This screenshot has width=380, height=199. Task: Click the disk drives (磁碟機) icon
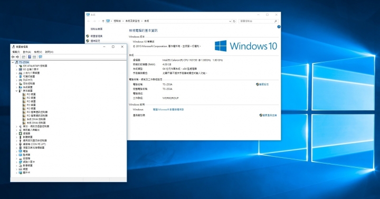click(21, 158)
